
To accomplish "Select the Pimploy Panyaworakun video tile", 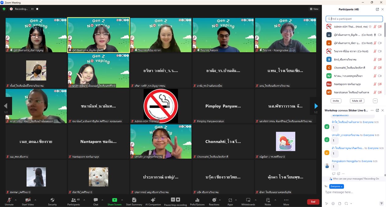I will pyautogui.click(x=223, y=106).
